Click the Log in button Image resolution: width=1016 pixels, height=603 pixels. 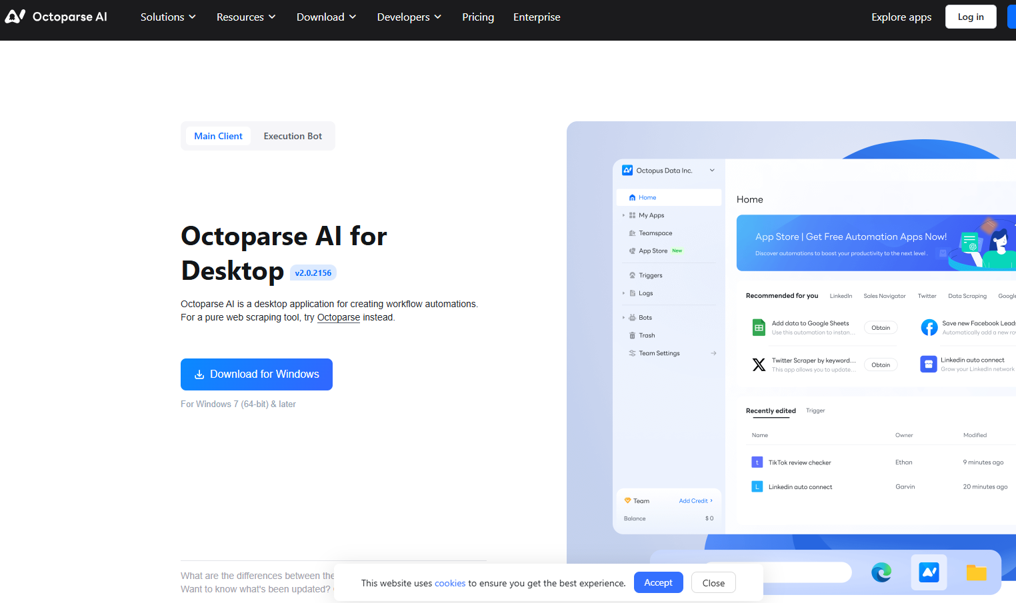pos(971,17)
